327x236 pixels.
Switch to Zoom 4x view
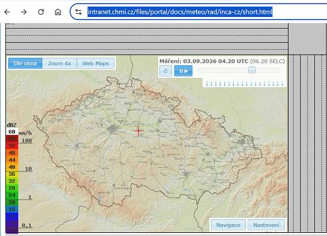pyautogui.click(x=60, y=63)
